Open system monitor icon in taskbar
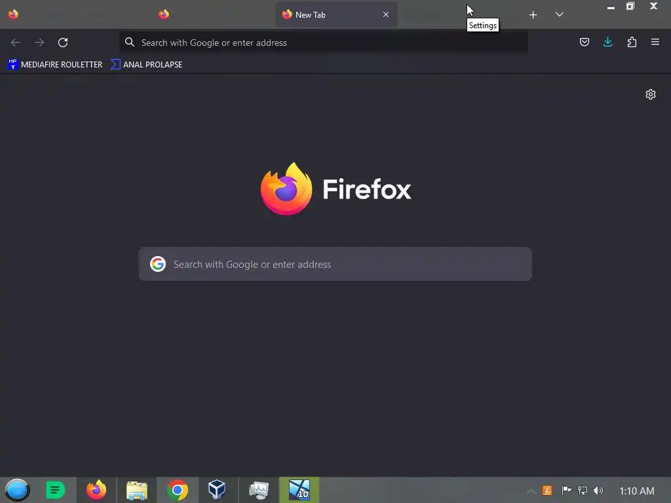671x503 pixels. coord(259,490)
